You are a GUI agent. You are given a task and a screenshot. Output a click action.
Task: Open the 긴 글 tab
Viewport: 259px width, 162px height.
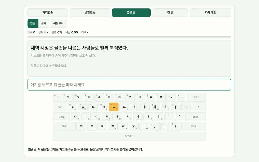click(170, 13)
